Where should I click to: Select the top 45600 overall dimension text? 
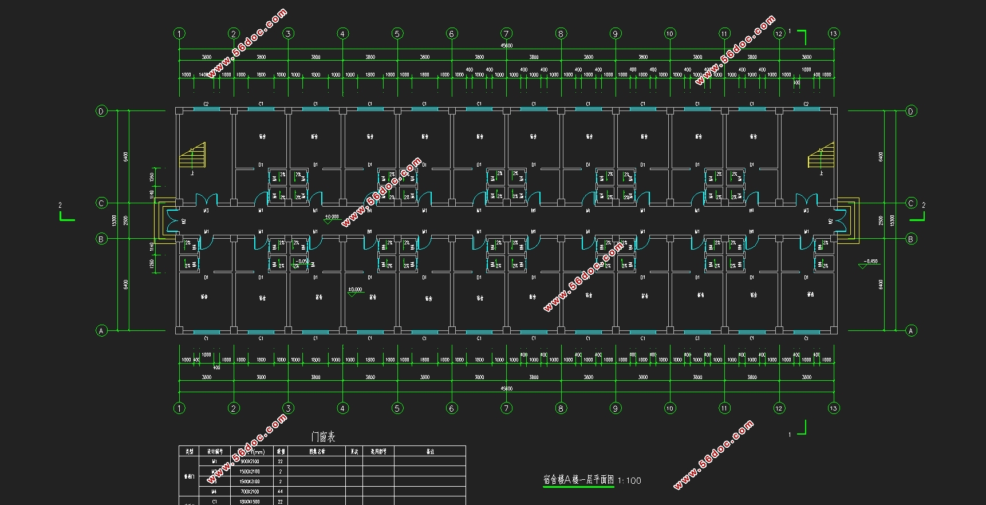click(x=506, y=45)
